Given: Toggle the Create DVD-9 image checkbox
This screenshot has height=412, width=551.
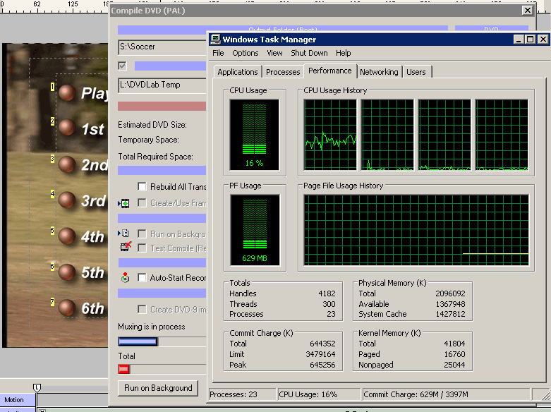Looking at the screenshot, I should [x=142, y=309].
